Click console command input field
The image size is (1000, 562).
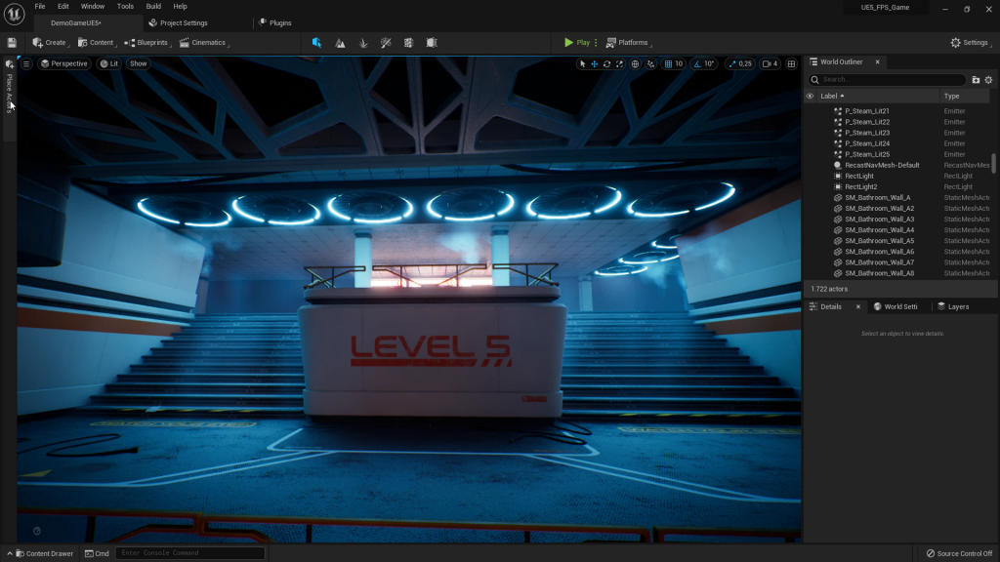(x=190, y=553)
